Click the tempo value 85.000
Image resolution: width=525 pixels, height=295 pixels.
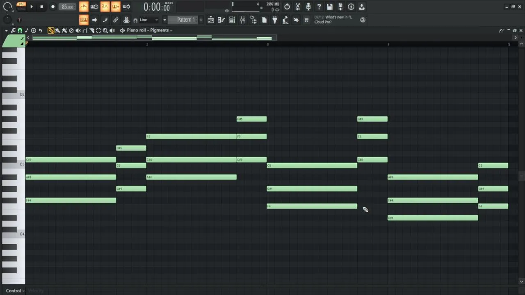[x=67, y=7]
